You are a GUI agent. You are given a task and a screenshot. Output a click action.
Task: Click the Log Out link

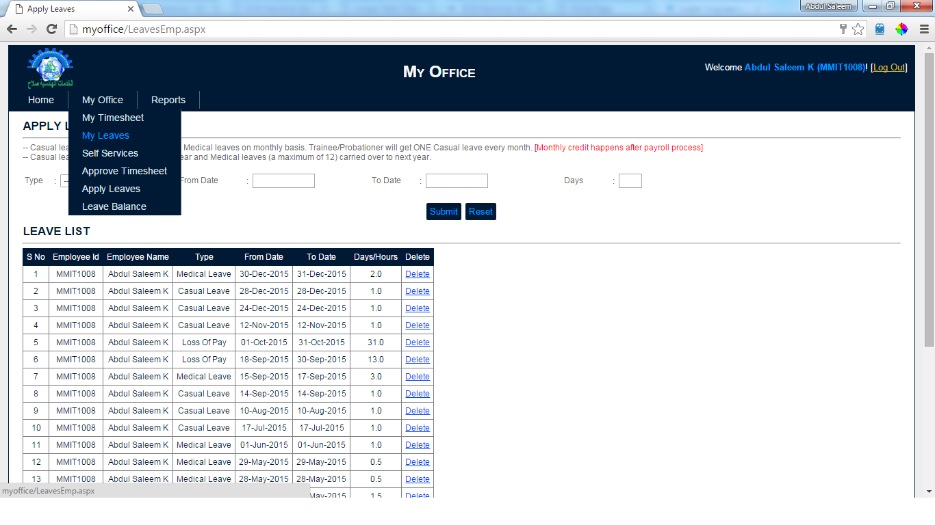889,67
